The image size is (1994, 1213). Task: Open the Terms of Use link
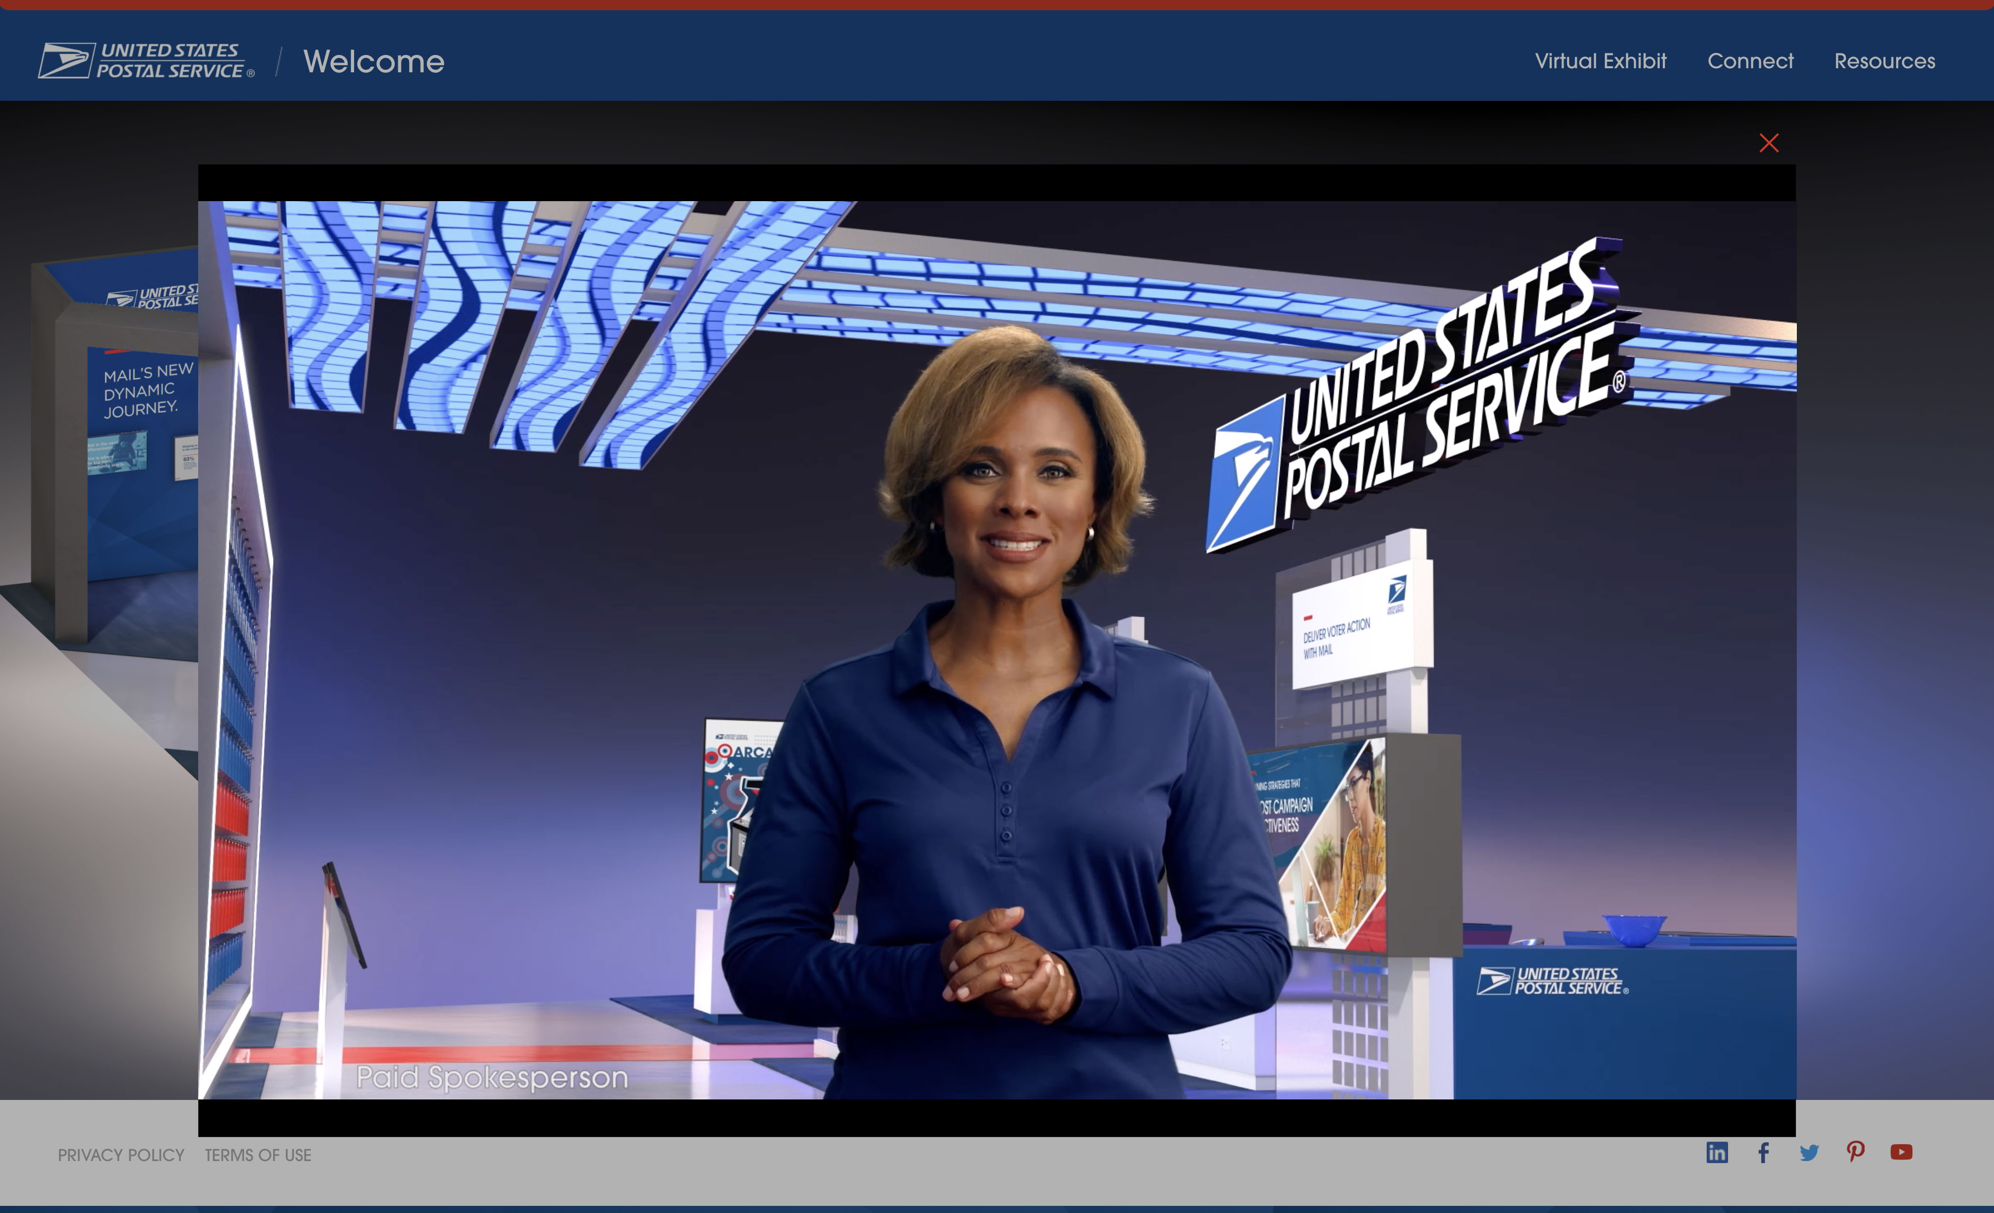(x=257, y=1155)
